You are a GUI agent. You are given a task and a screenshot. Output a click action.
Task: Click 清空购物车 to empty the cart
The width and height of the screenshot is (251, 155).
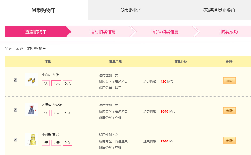(36, 48)
